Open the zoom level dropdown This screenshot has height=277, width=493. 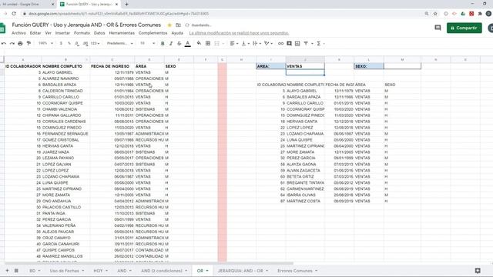coord(46,43)
